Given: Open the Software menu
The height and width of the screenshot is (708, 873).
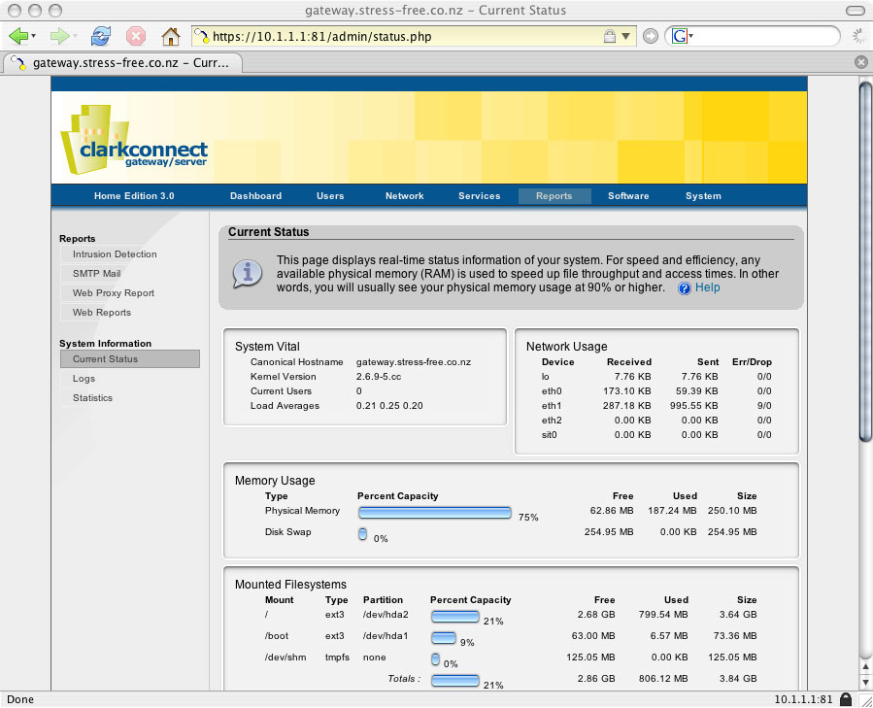Looking at the screenshot, I should 628,196.
